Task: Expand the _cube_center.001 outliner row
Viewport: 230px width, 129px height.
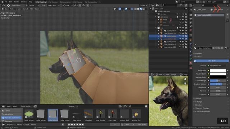Action: pyautogui.click(x=158, y=44)
